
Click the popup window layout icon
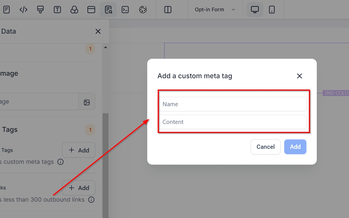click(x=91, y=10)
